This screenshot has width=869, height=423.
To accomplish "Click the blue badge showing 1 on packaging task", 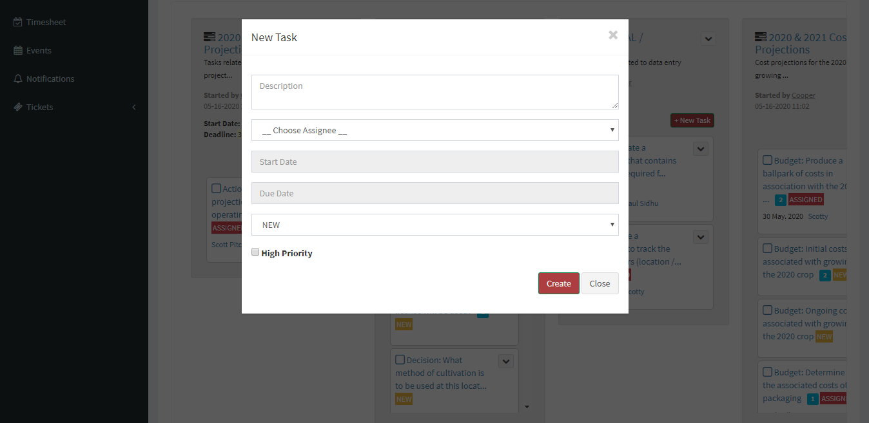I will pyautogui.click(x=813, y=399).
